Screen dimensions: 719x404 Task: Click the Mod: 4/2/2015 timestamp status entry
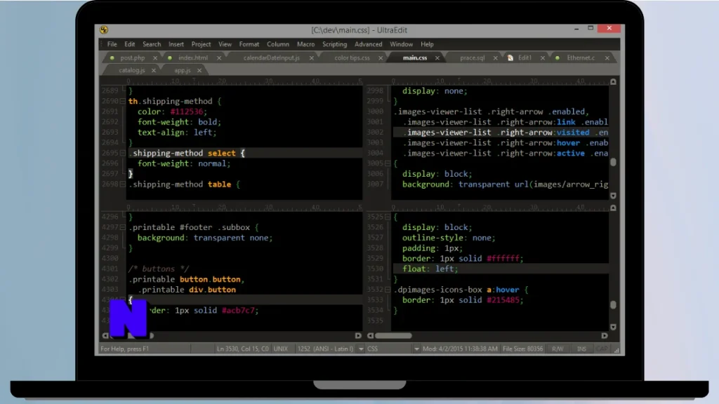pos(460,349)
